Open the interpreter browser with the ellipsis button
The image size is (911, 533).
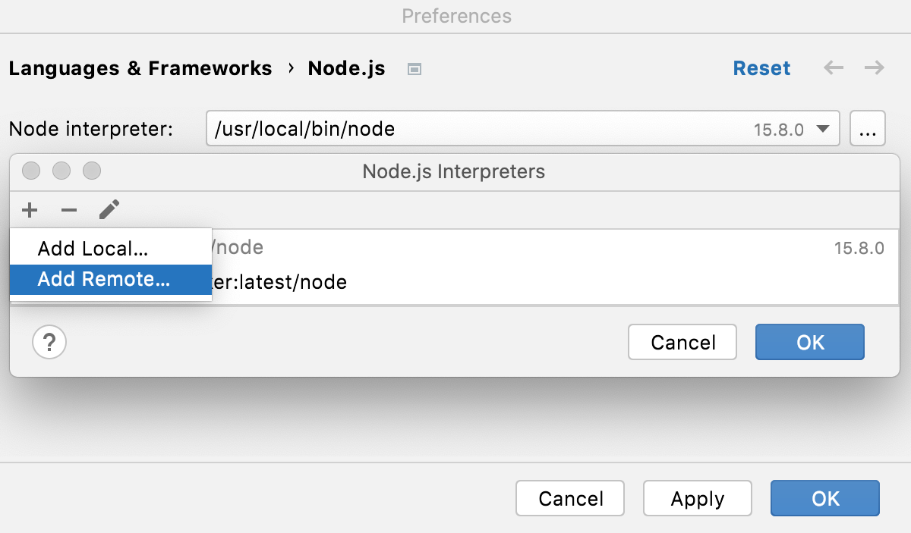[x=867, y=128]
